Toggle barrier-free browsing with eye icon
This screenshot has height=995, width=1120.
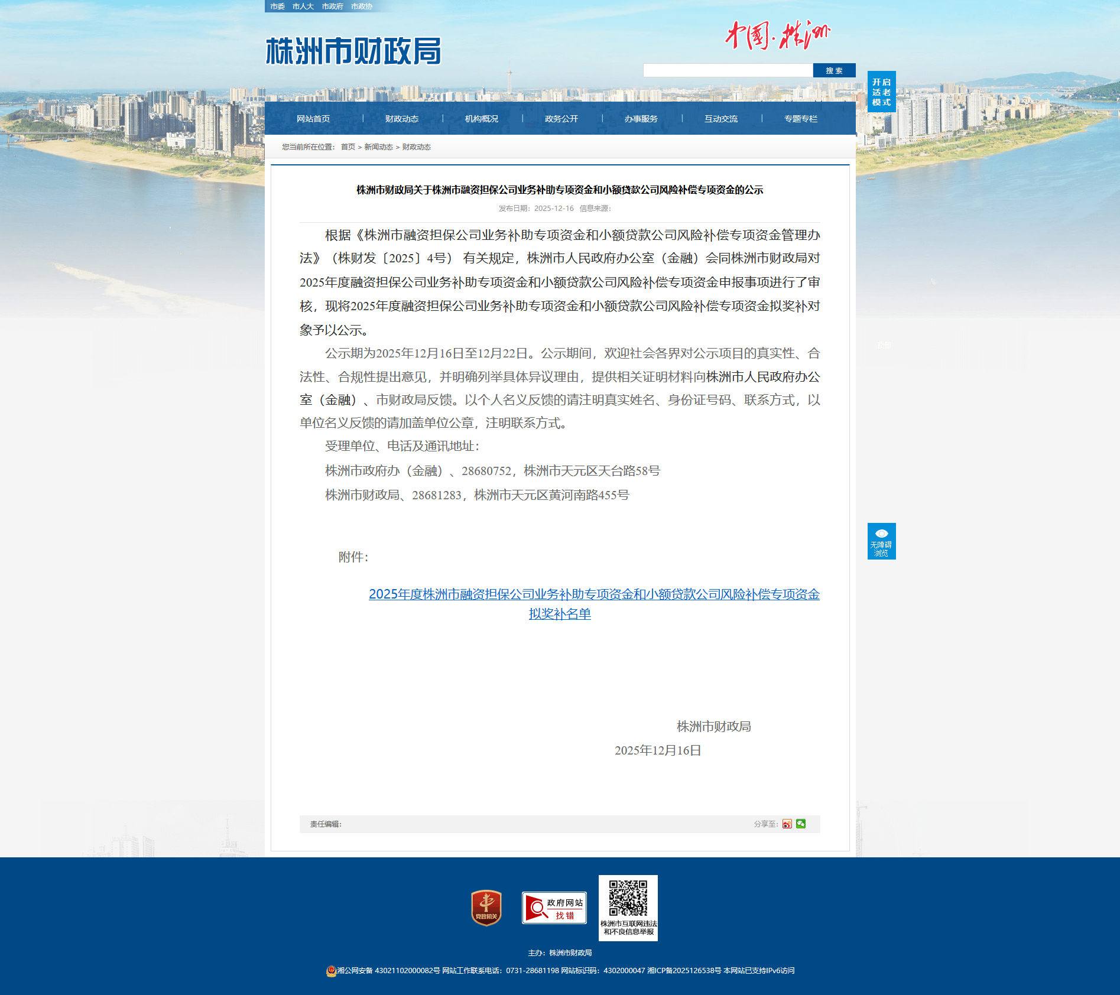(881, 541)
